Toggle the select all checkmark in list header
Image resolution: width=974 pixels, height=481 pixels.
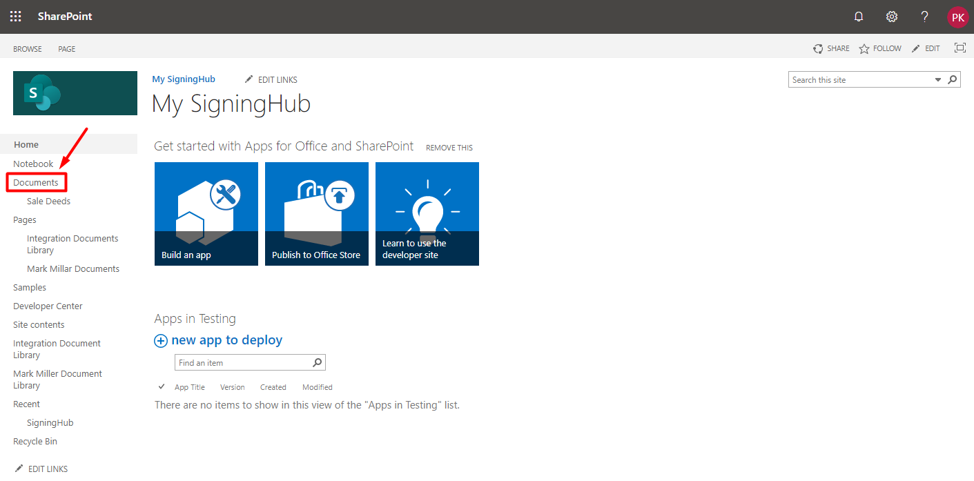pyautogui.click(x=162, y=386)
